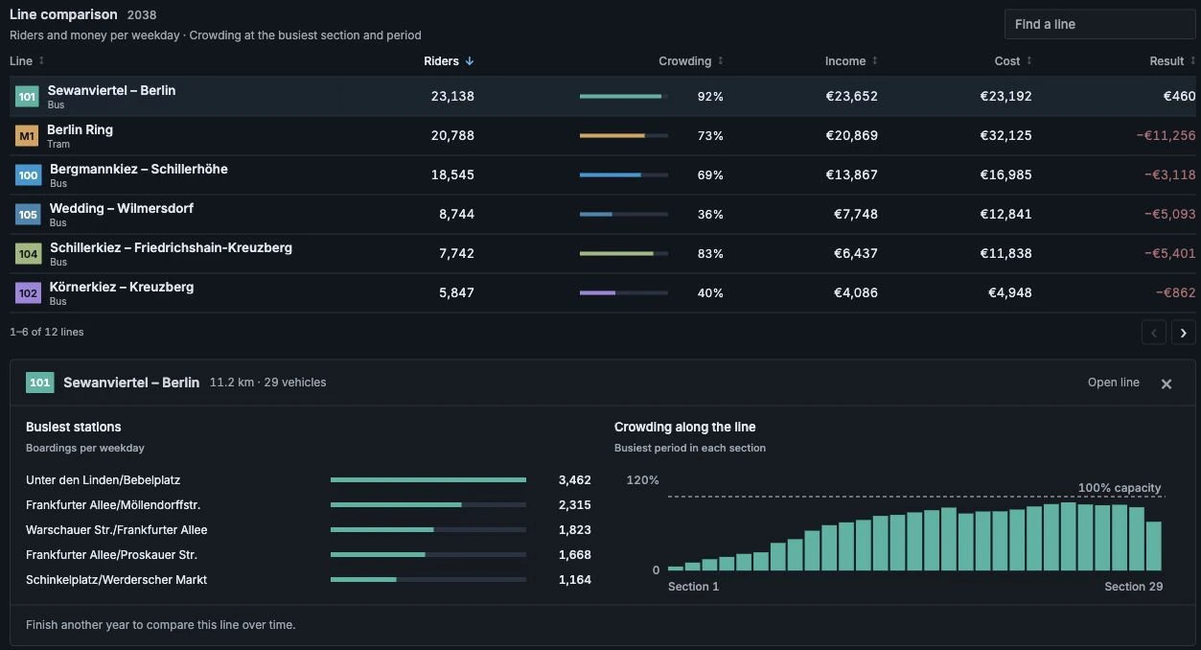The width and height of the screenshot is (1201, 650).
Task: Click the boardings value 1,164
Action: [x=575, y=580]
